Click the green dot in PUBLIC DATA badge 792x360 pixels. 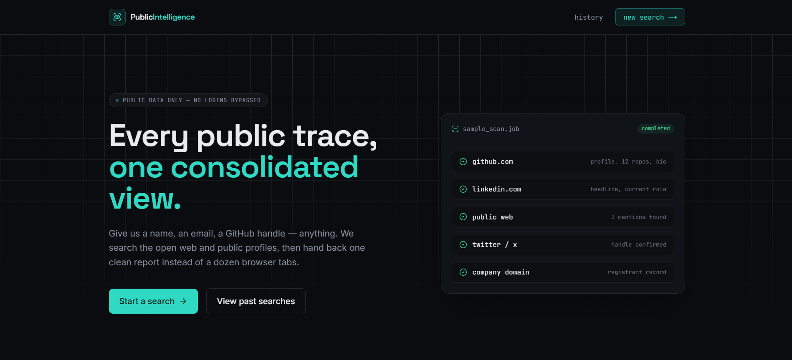117,101
